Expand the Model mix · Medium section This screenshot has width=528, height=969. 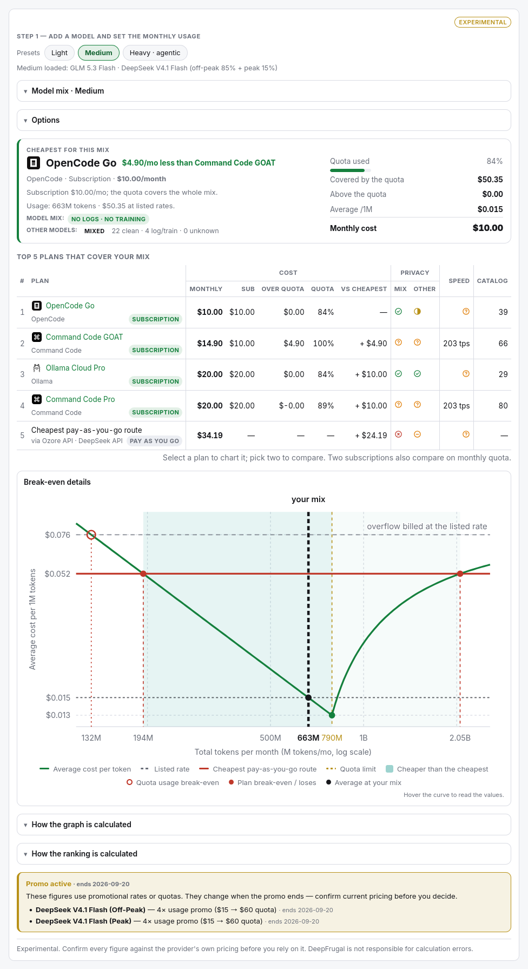[264, 91]
